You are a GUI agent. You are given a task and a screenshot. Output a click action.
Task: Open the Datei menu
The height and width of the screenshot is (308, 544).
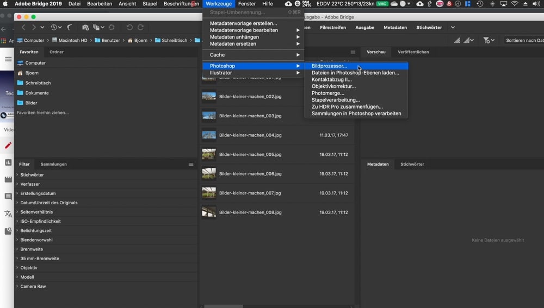pyautogui.click(x=74, y=4)
